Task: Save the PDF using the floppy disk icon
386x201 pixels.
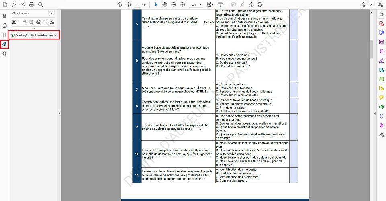Action: pos(5,4)
